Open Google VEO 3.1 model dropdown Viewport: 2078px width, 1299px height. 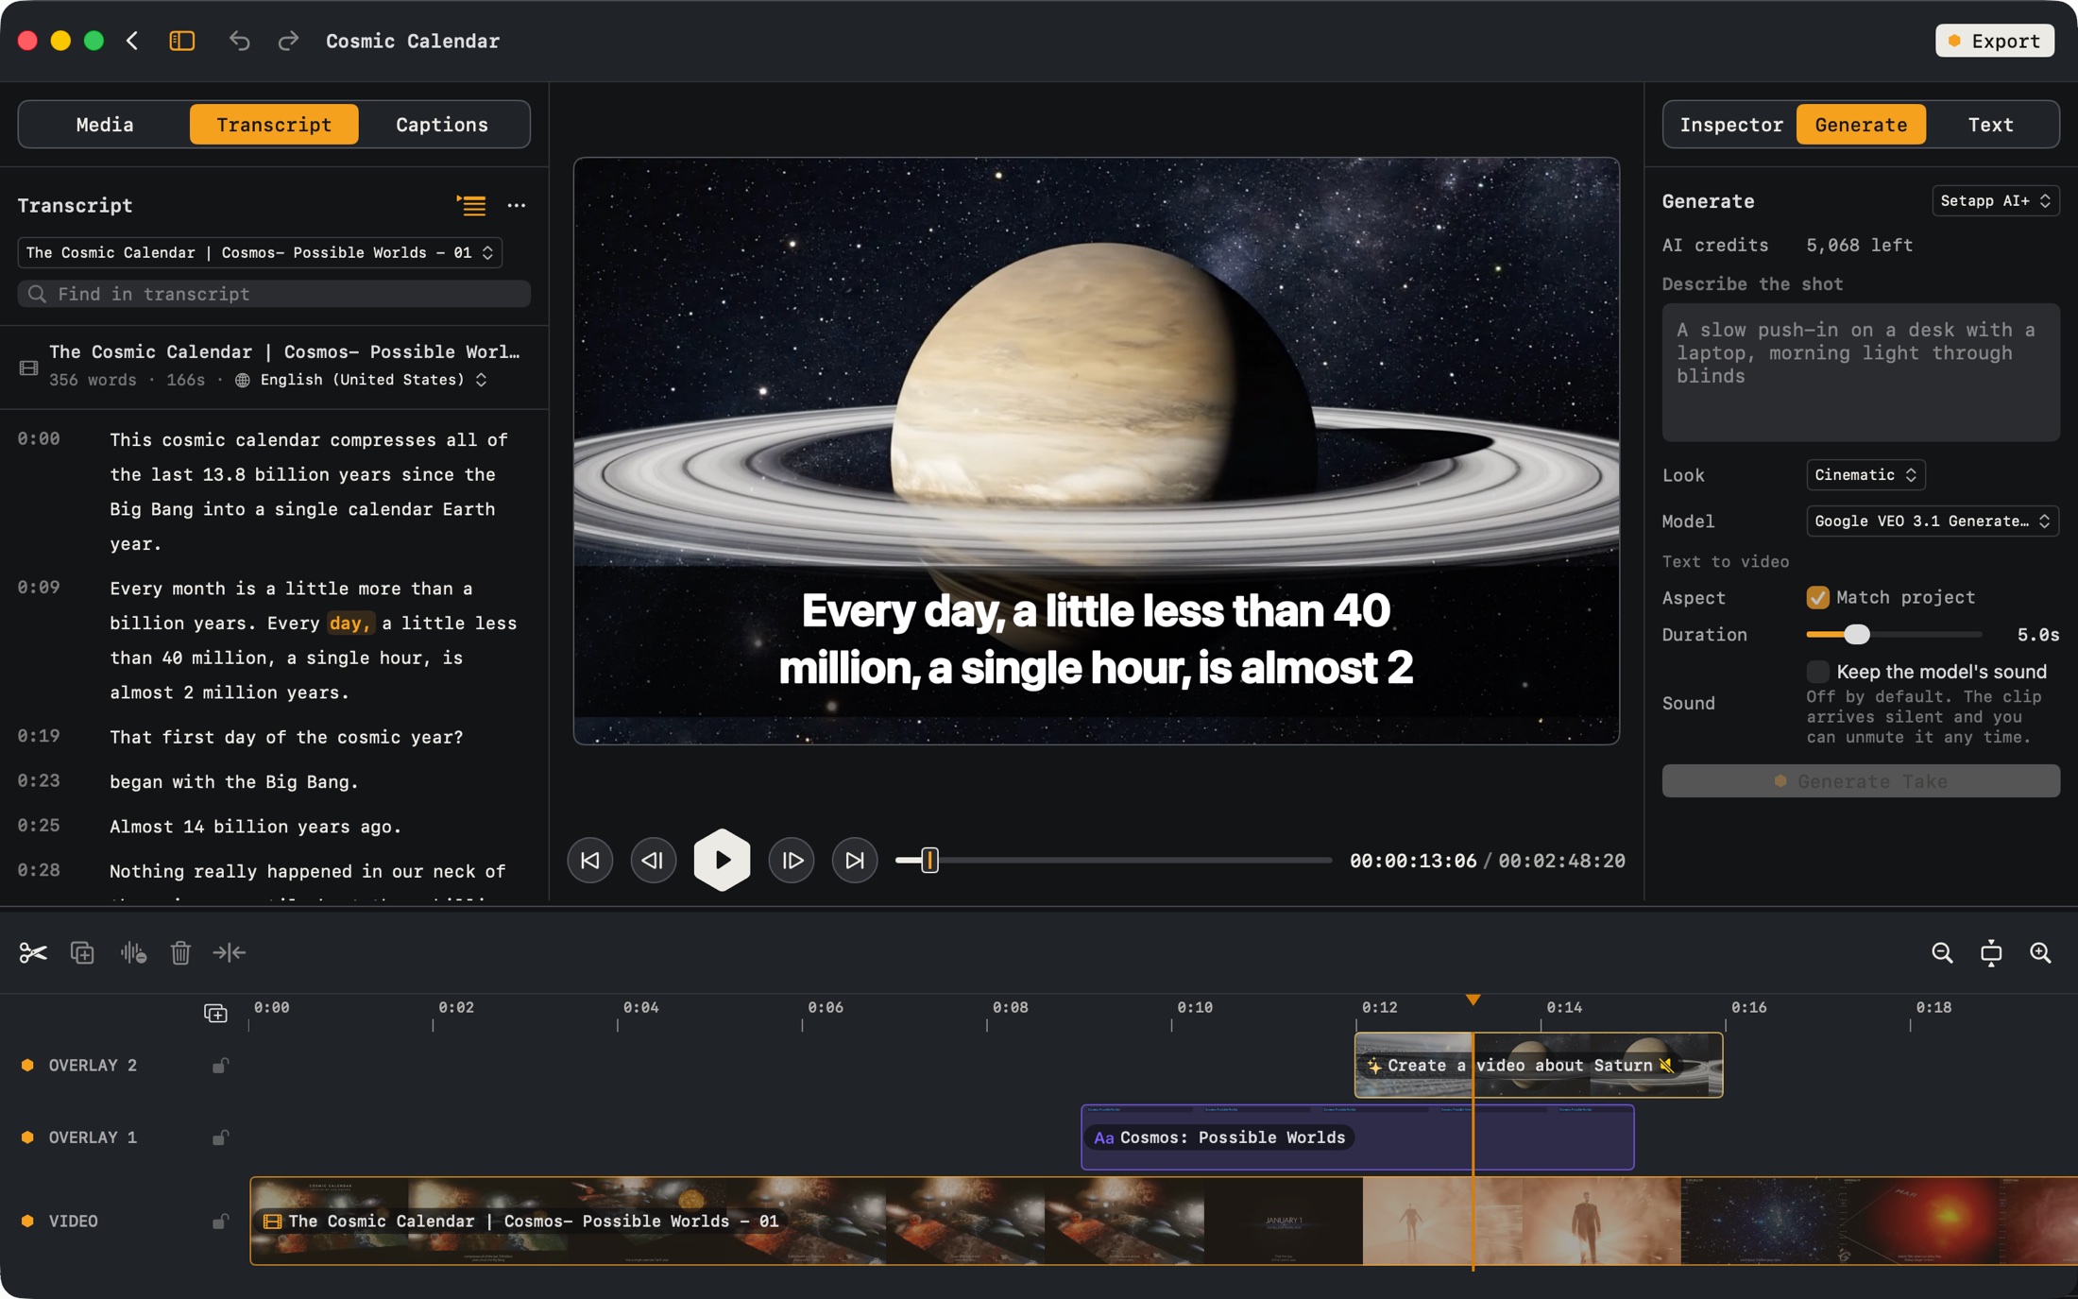click(1933, 521)
